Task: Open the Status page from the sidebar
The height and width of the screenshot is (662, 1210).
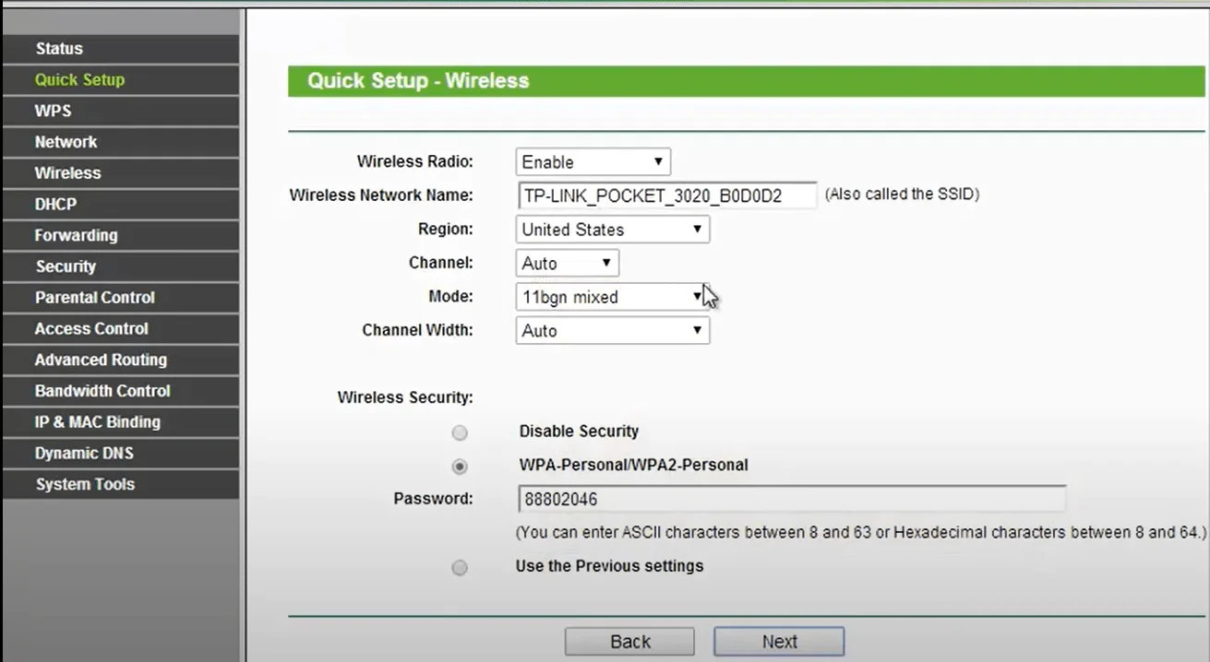Action: (x=59, y=48)
